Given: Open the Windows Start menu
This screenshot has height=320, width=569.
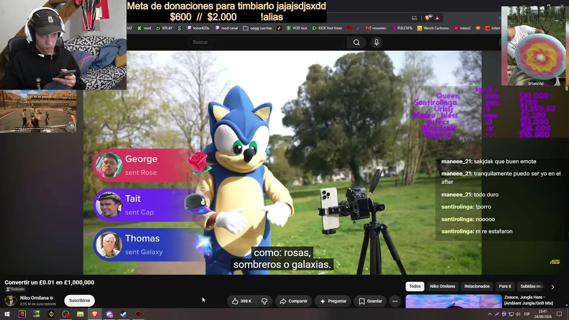Looking at the screenshot, I should pos(7,314).
